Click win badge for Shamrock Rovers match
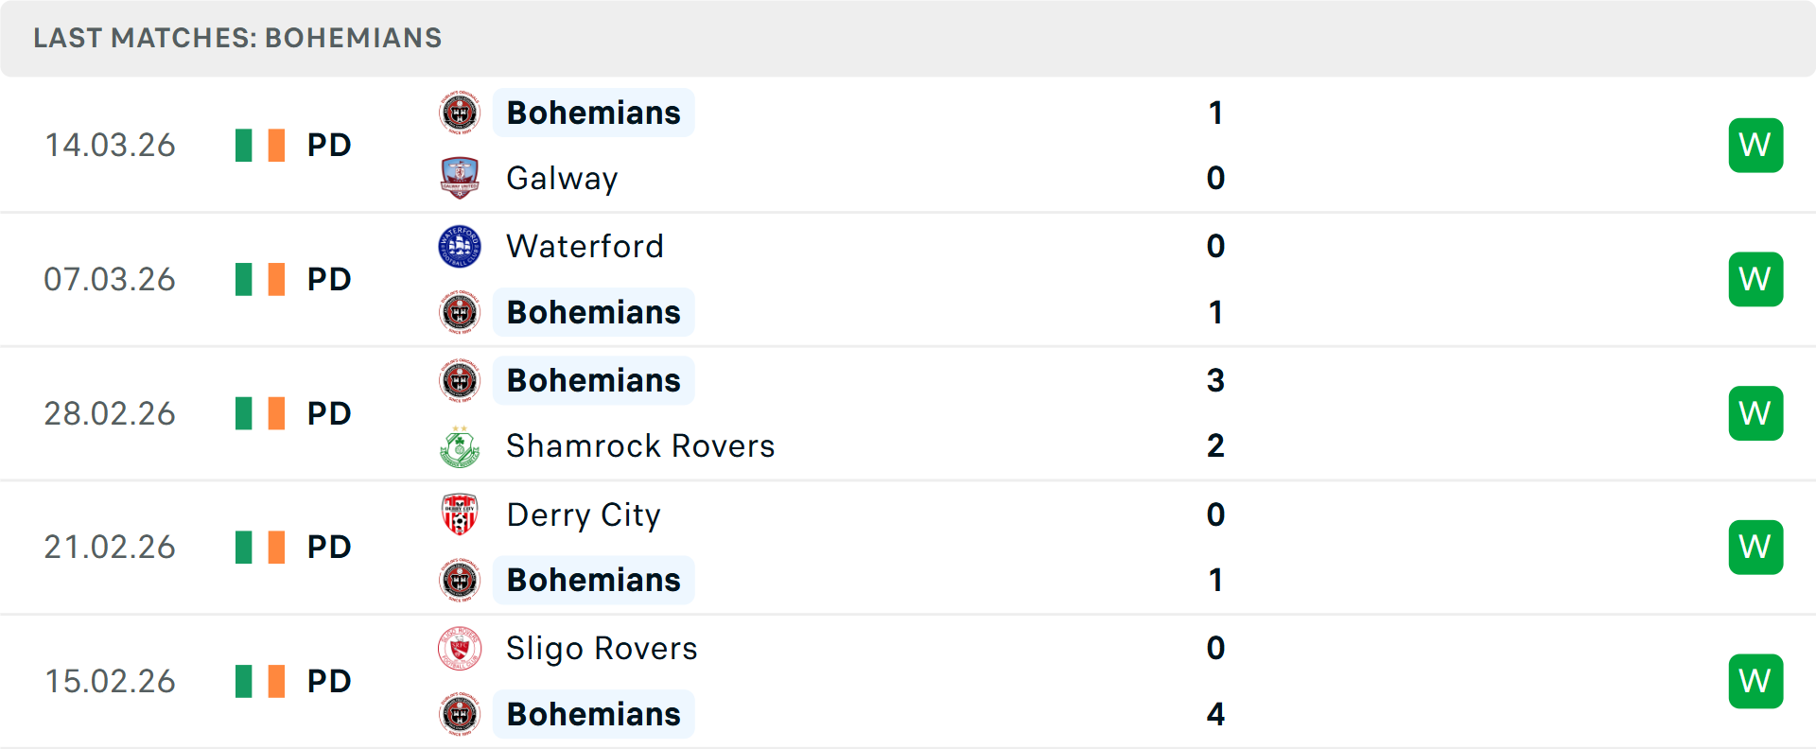This screenshot has height=749, width=1816. click(x=1755, y=413)
